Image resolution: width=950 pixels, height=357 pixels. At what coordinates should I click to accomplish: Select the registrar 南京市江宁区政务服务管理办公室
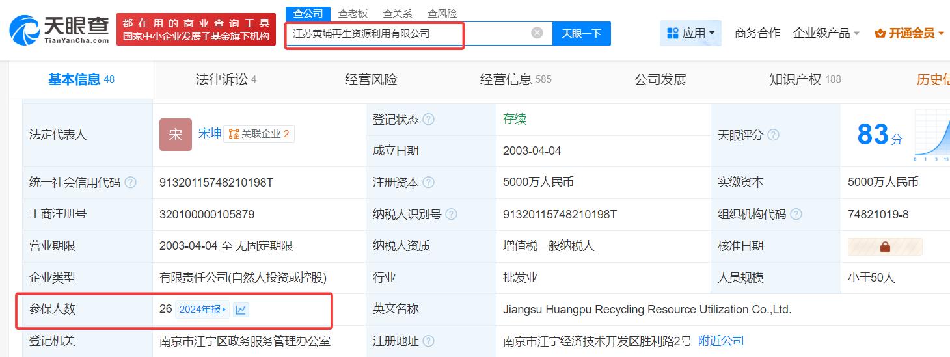[x=245, y=341]
